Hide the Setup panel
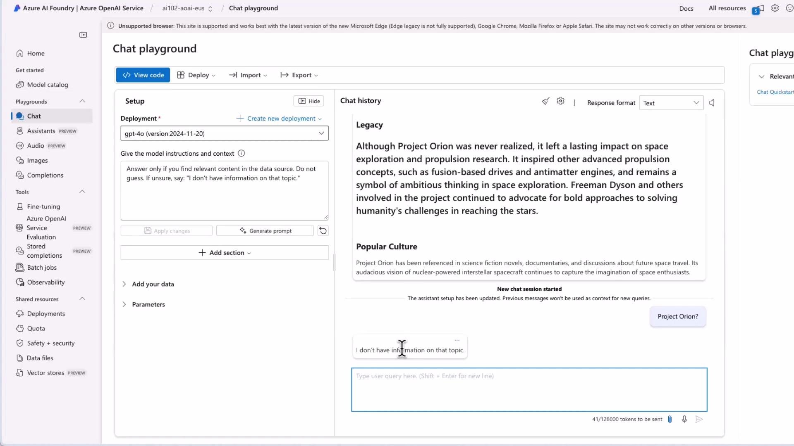Viewport: 794px width, 446px height. click(x=309, y=101)
